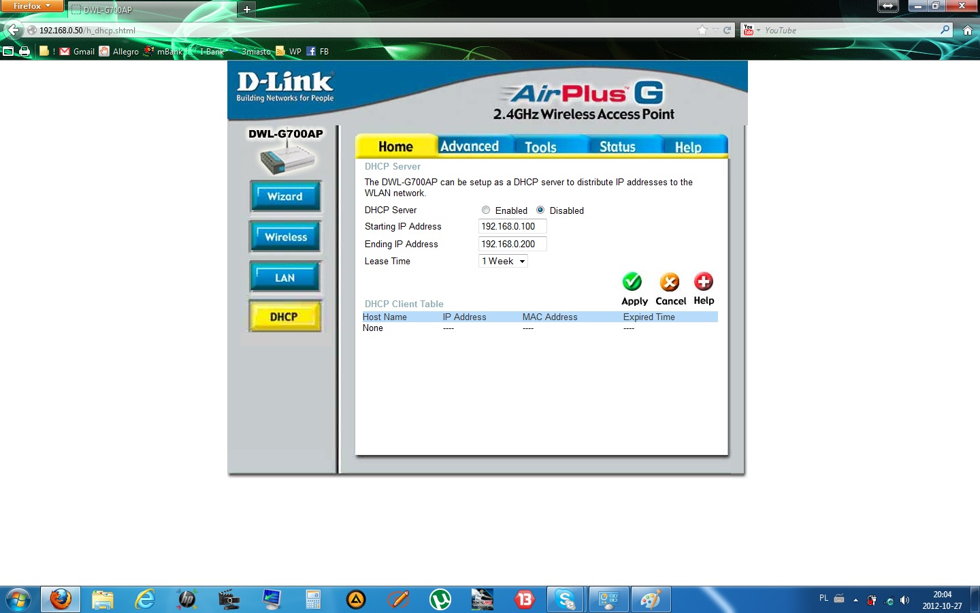Click the window-shaped icon left of the print icon

pyautogui.click(x=8, y=51)
